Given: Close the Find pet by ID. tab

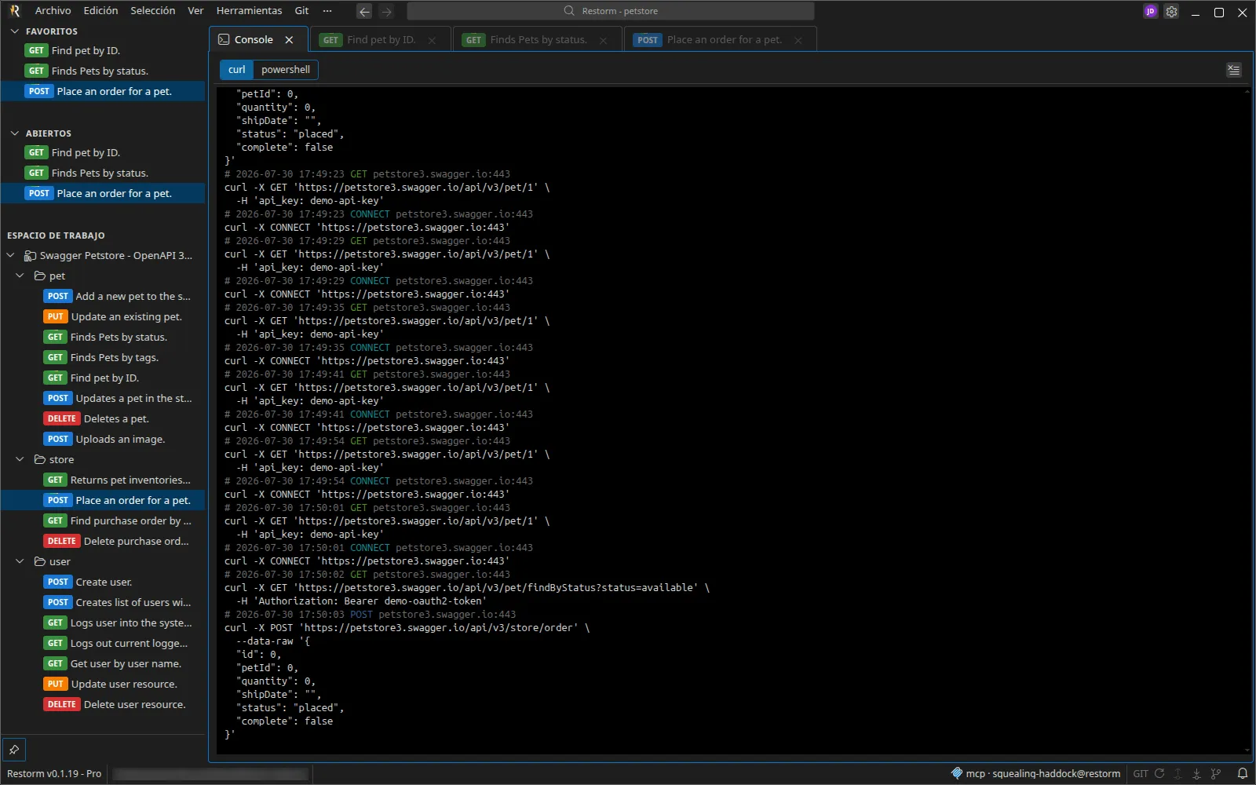Looking at the screenshot, I should pyautogui.click(x=432, y=40).
